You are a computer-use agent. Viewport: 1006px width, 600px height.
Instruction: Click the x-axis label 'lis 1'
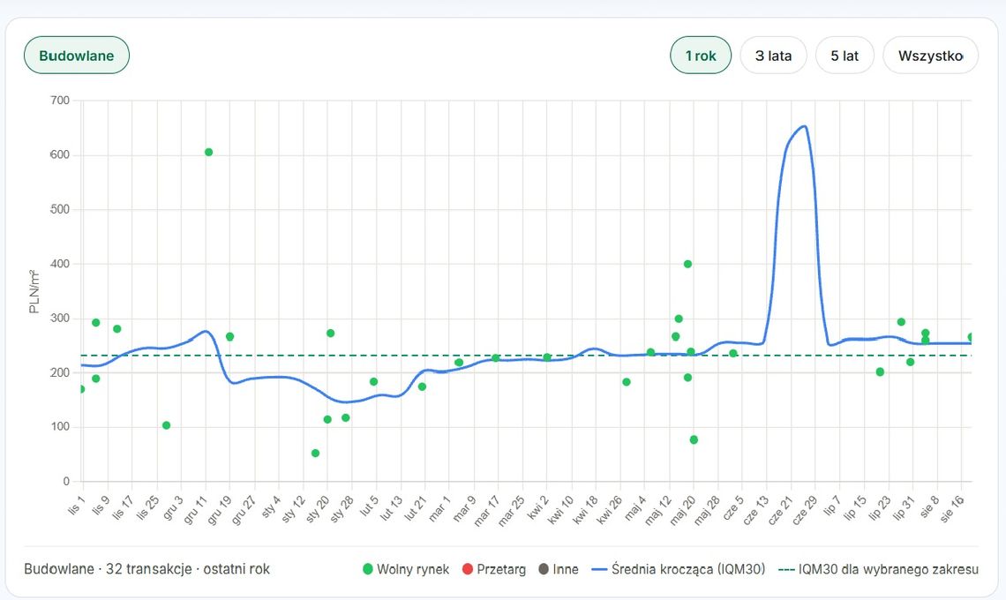coord(77,506)
